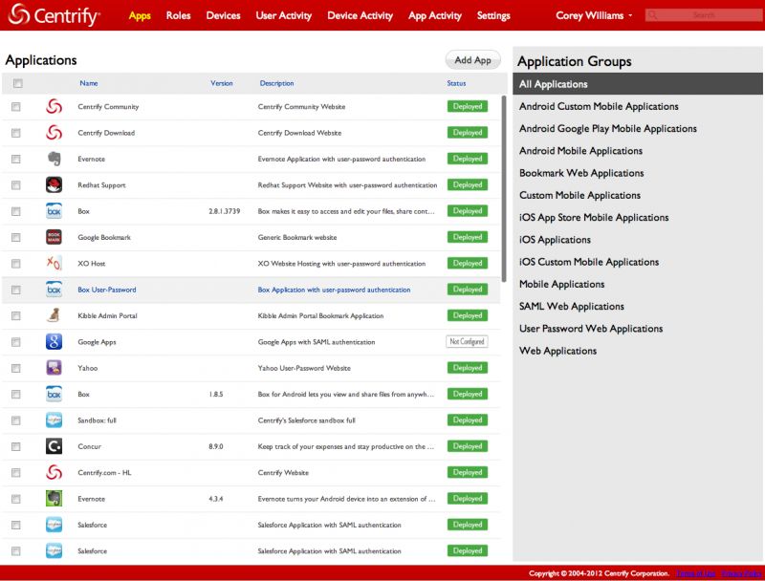Toggle the select-all checkbox in table header

tap(17, 83)
